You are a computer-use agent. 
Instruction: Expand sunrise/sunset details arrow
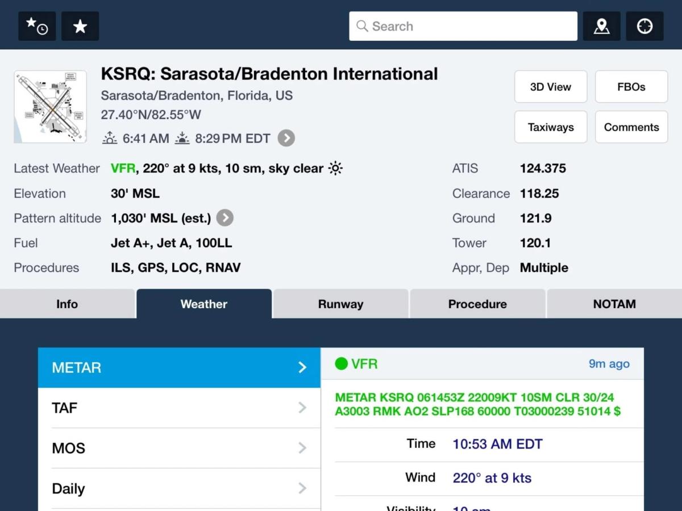tap(286, 138)
